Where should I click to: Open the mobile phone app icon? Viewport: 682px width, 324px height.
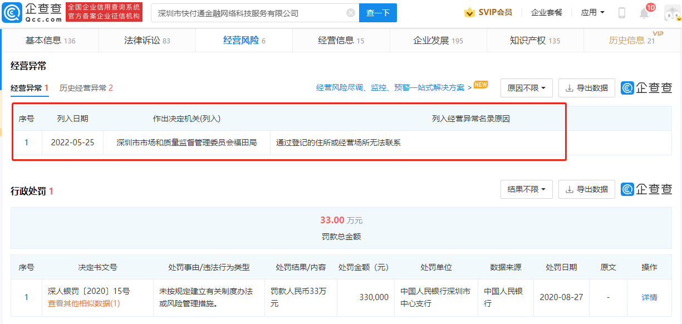pos(622,13)
